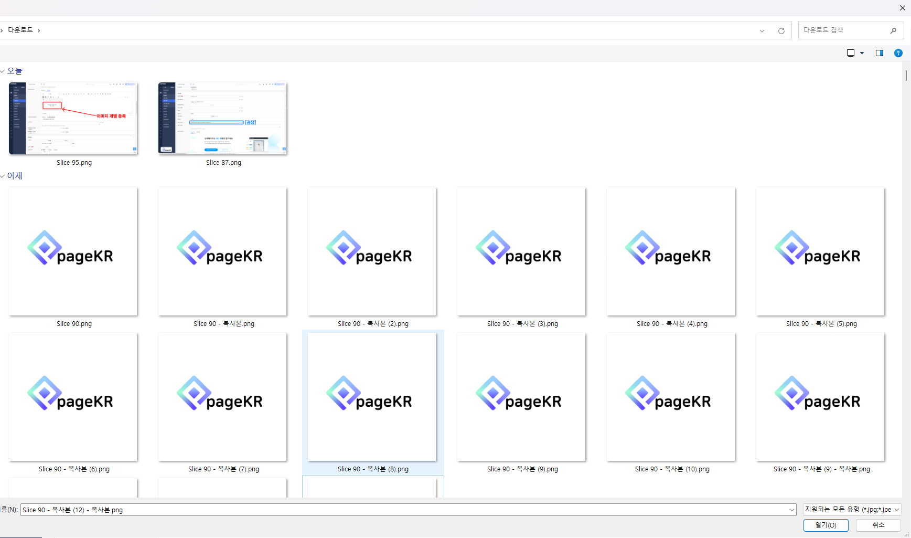Click the 다운로드 breadcrumb

tap(20, 30)
